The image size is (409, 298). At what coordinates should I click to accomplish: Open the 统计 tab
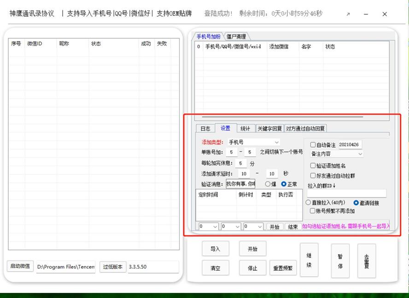coord(245,129)
